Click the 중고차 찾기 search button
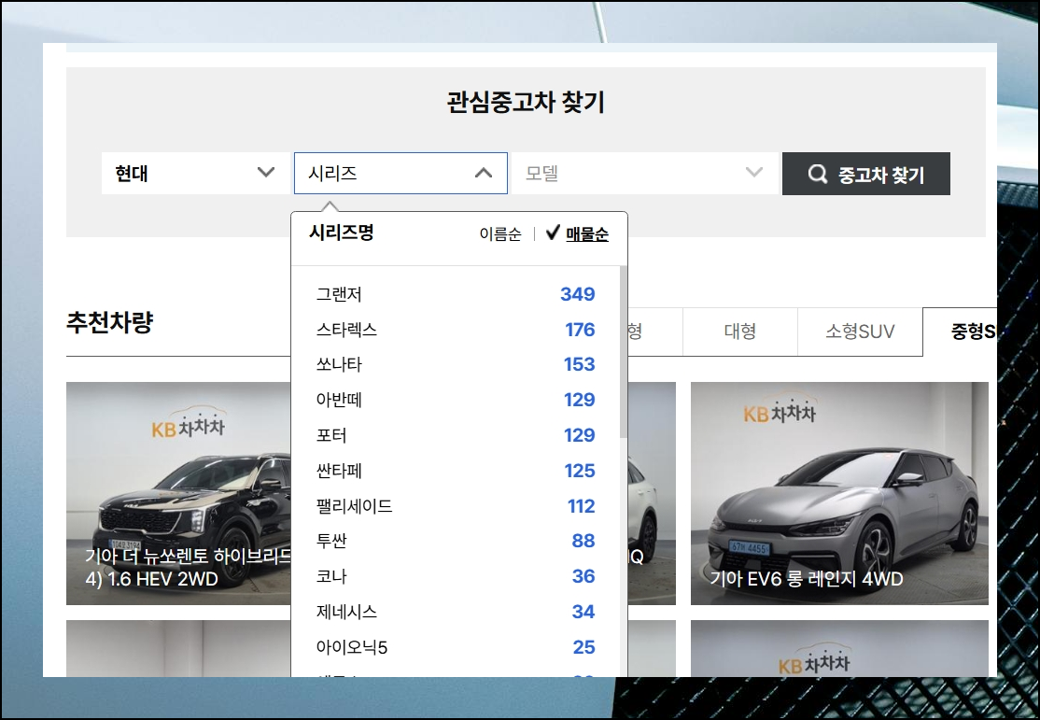Viewport: 1040px width, 720px height. coord(865,174)
